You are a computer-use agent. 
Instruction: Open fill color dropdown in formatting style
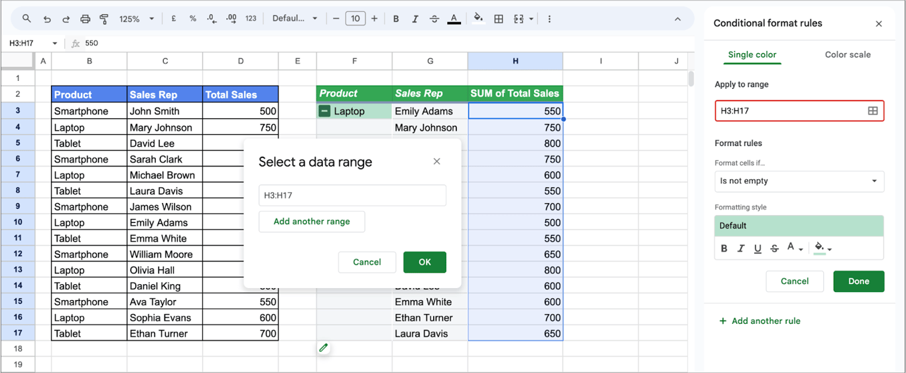click(x=823, y=248)
